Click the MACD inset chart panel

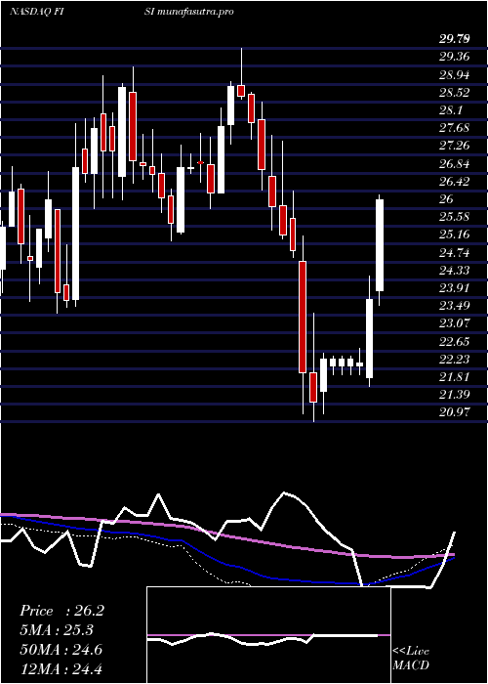pyautogui.click(x=268, y=635)
